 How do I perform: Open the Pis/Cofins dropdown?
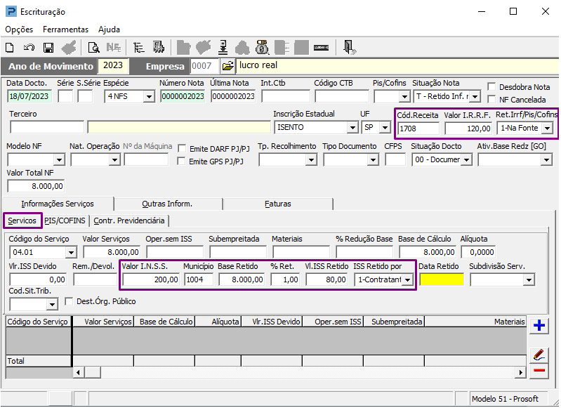point(404,97)
